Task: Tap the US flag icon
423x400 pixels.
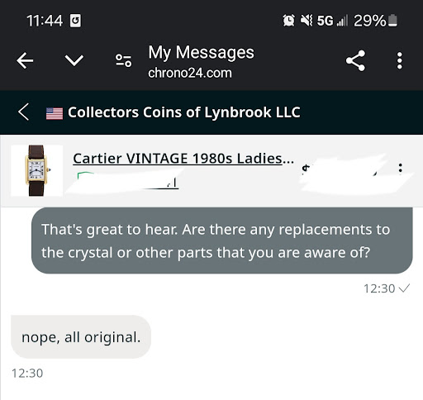Action: (55, 113)
